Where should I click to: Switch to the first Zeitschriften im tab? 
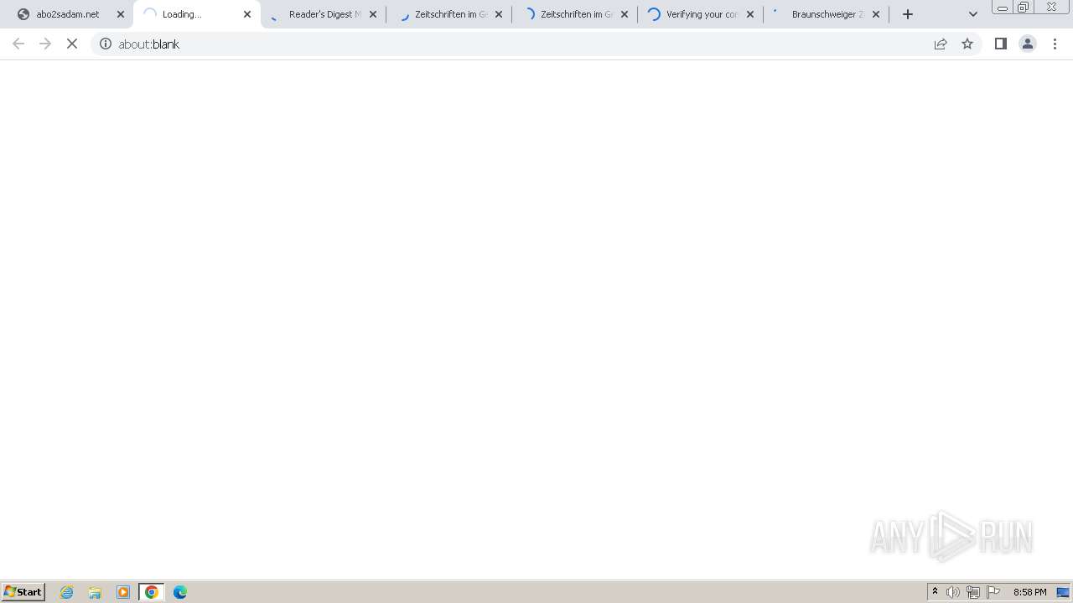pos(451,14)
